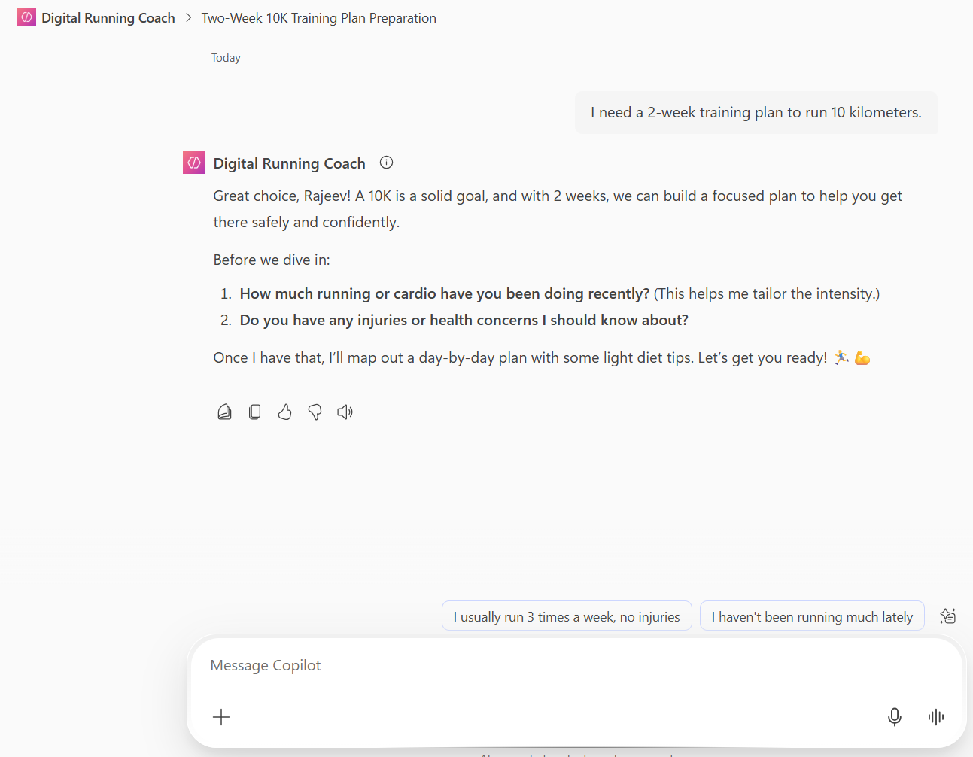Click the Digital Running Coach logo at top-left
Screen dimensions: 973x757
(26, 17)
